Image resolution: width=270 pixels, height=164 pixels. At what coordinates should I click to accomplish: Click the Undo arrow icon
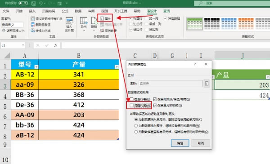point(41,3)
